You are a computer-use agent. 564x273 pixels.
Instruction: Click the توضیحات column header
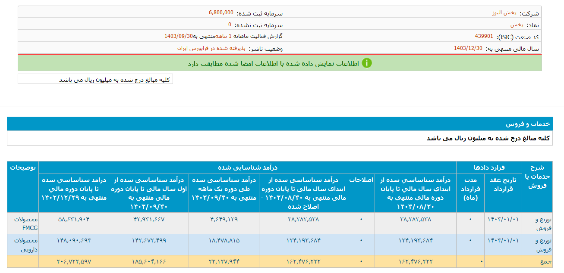pyautogui.click(x=22, y=168)
